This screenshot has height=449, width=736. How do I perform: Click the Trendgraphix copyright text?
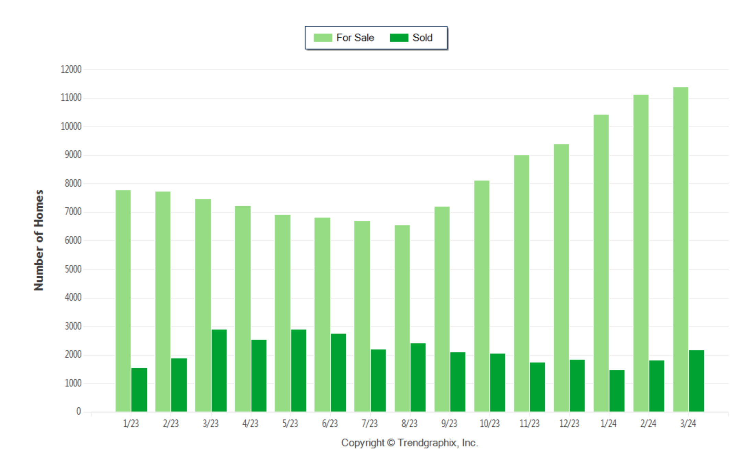(409, 443)
